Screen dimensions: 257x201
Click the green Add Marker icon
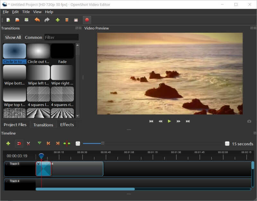click(x=39, y=144)
